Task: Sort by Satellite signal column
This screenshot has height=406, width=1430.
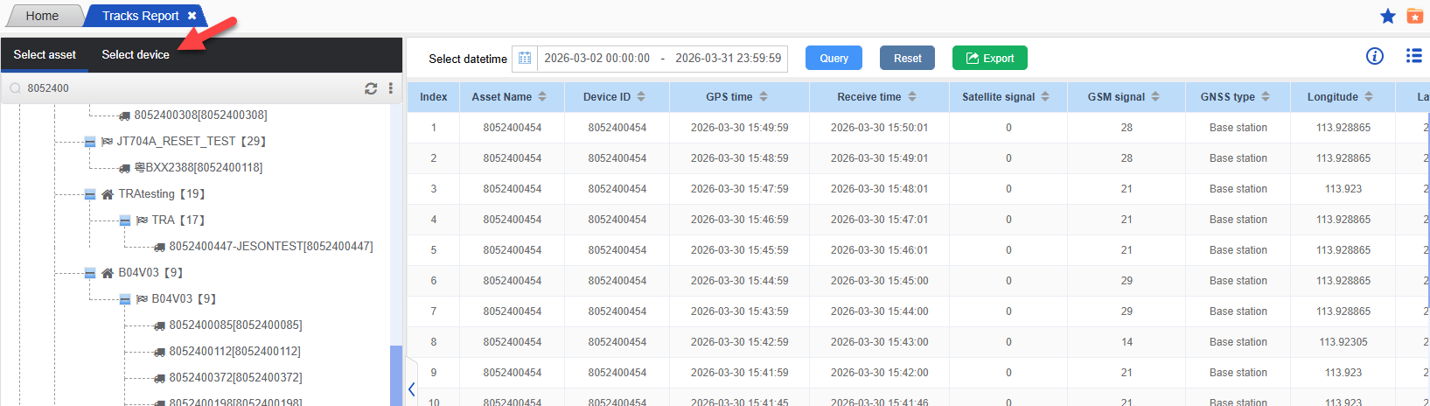Action: tap(1044, 97)
